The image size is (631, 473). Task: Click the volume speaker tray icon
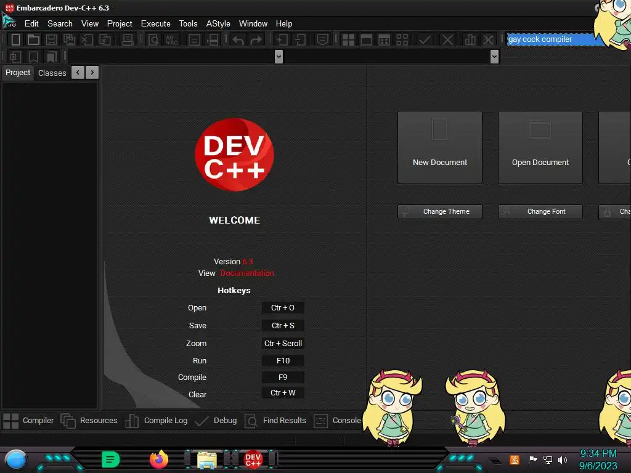(x=563, y=459)
